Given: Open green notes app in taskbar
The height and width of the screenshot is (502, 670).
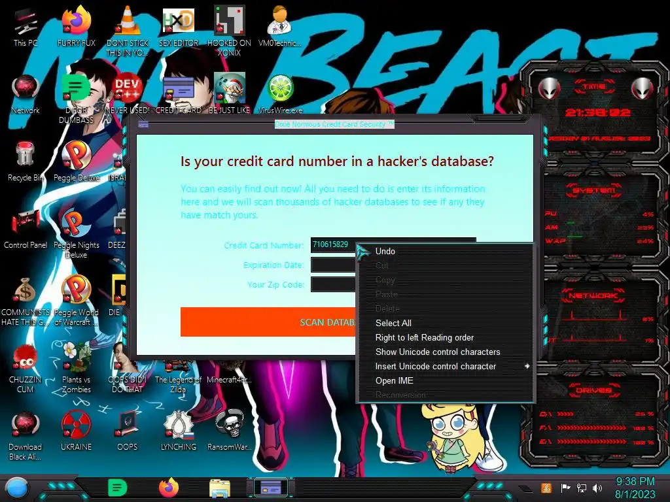Looking at the screenshot, I should [x=118, y=488].
